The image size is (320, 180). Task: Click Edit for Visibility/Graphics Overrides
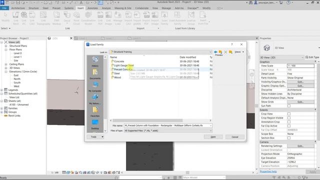(x=300, y=82)
